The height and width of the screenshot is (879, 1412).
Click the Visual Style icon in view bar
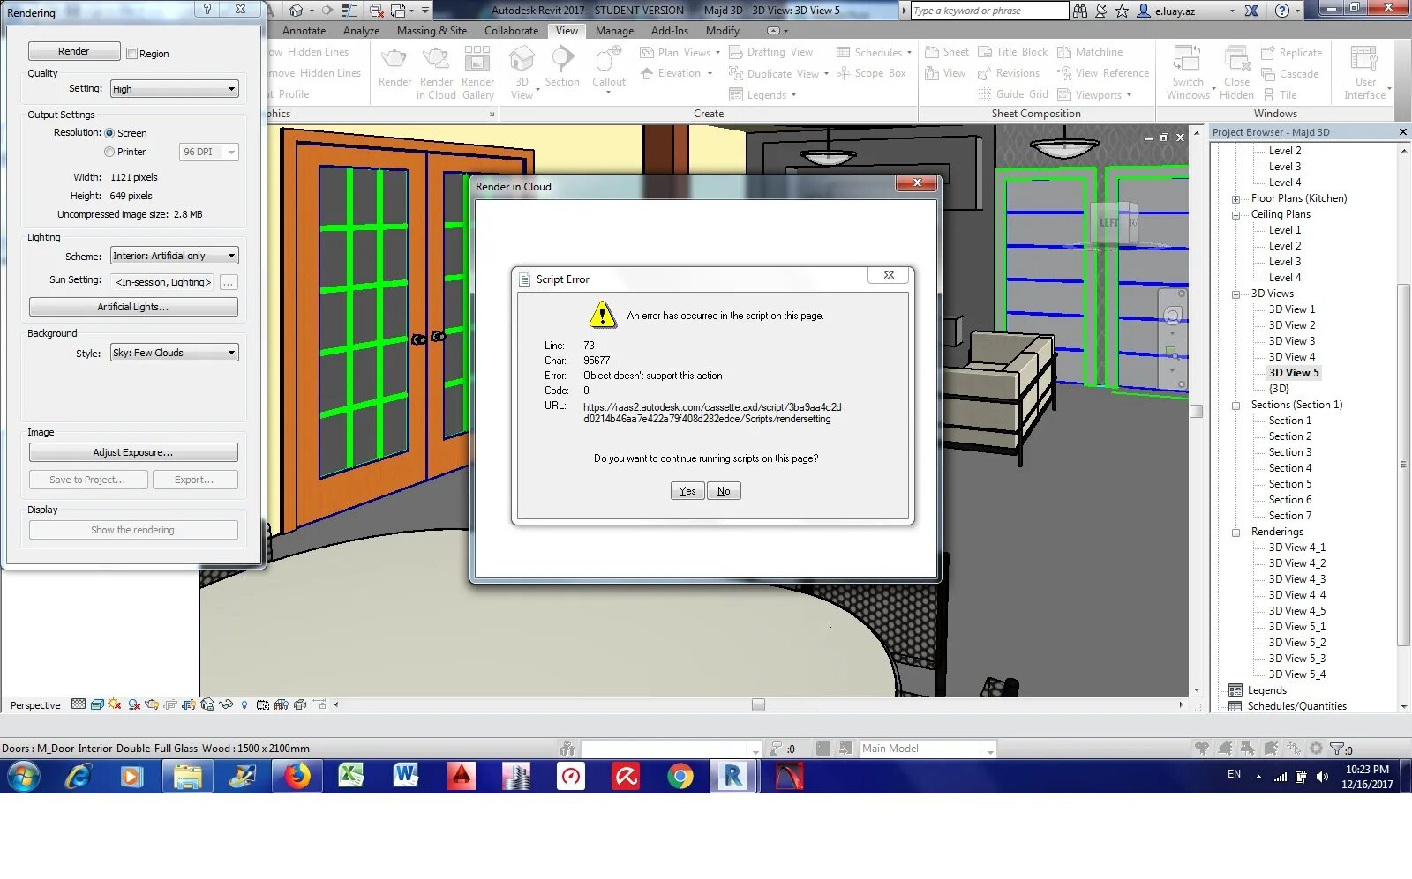point(98,704)
